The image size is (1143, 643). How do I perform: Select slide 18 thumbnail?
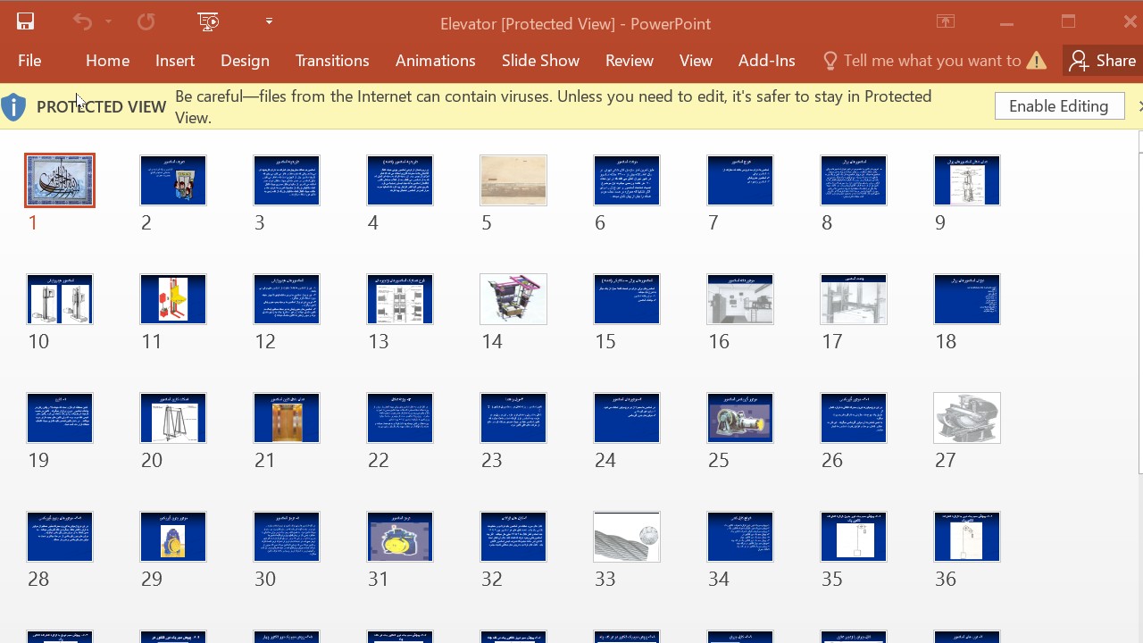[x=967, y=299]
